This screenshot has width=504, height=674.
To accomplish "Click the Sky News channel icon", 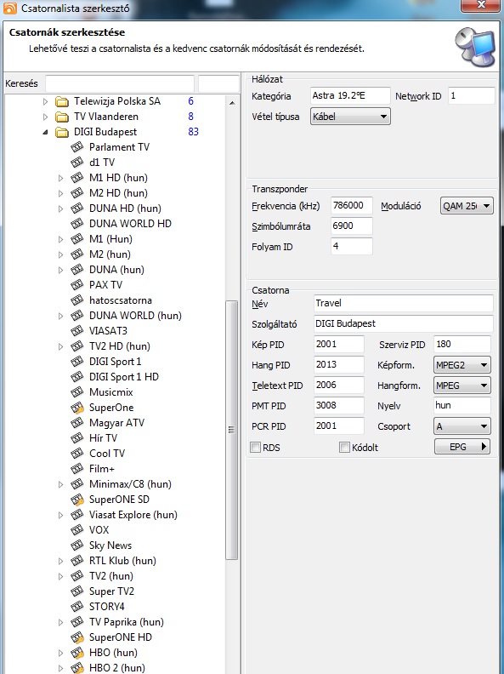I will pos(76,545).
